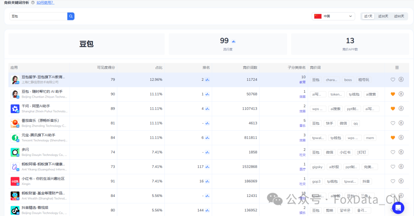This screenshot has height=216, width=414.
Task: Open popularity trend chart icon beside 99
Action: coord(234,41)
